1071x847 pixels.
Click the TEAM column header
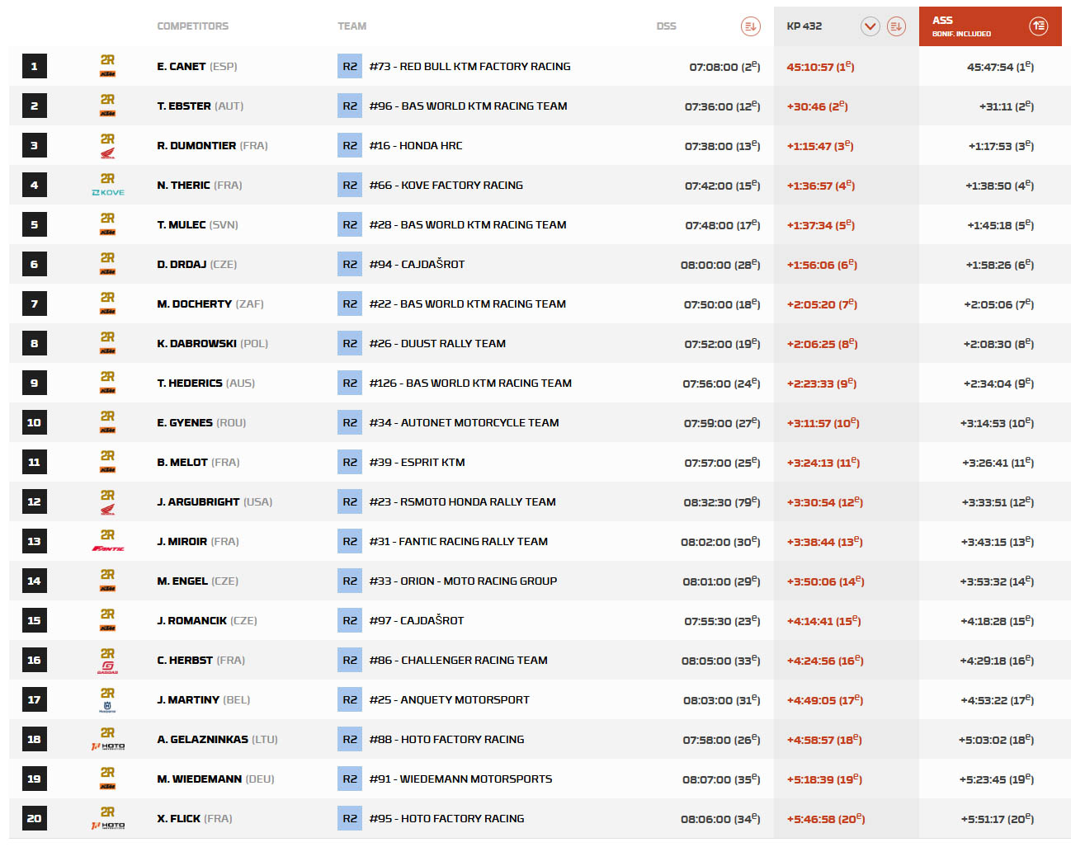click(351, 26)
